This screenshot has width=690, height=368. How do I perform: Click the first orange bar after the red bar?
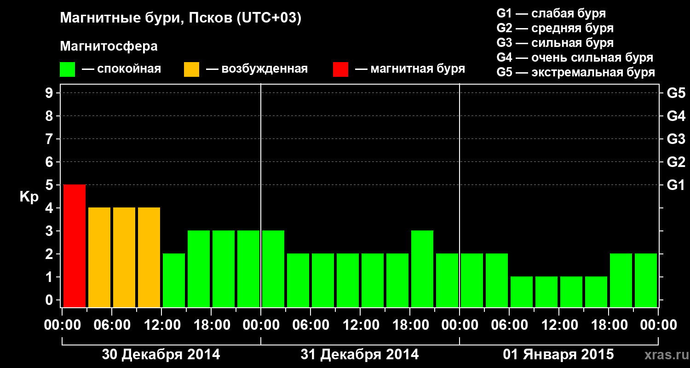tap(99, 257)
